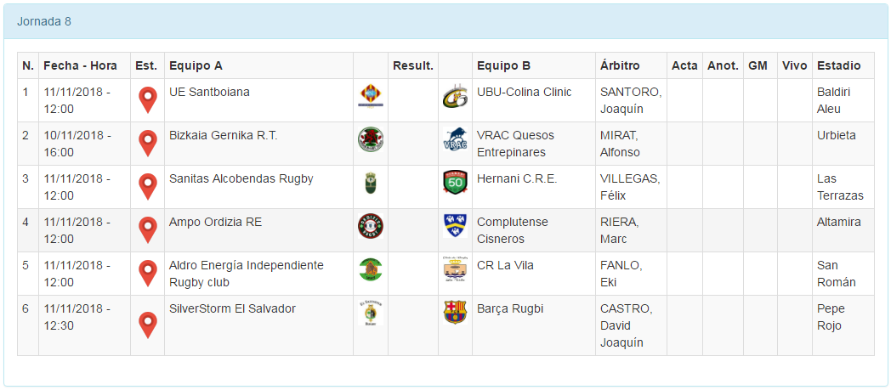
Task: Click the map pin in match row 6
Action: (148, 325)
